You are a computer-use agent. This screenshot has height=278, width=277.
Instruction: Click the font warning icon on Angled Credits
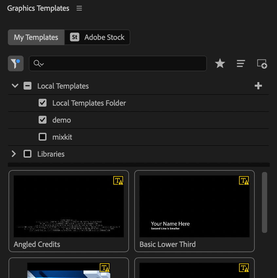pyautogui.click(x=118, y=181)
